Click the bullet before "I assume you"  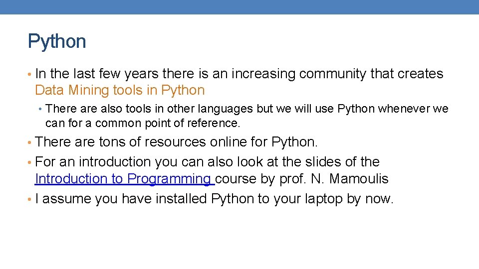tap(30, 199)
